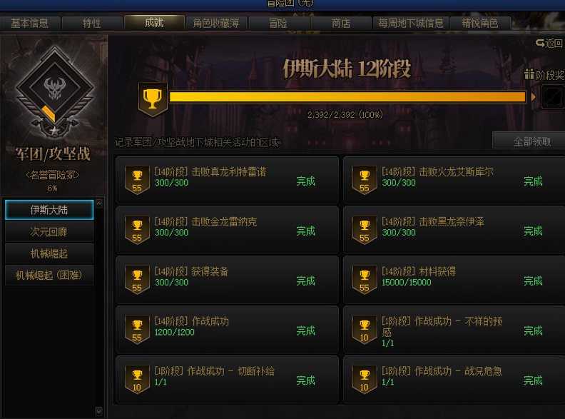This screenshot has width=565, height=419.
Task: Click the 返回 back button
Action: (549, 44)
